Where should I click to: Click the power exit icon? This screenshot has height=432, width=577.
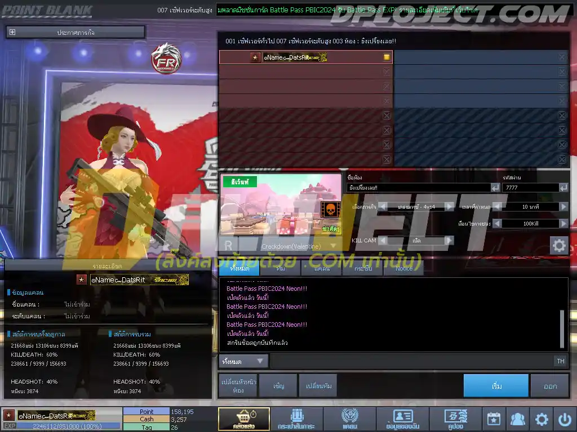point(565,418)
